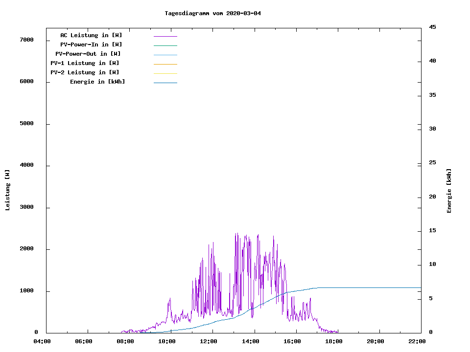Click the right axis label 'Energie [kWh]'
Image resolution: width=470 pixels, height=352 pixels.
[x=449, y=191]
